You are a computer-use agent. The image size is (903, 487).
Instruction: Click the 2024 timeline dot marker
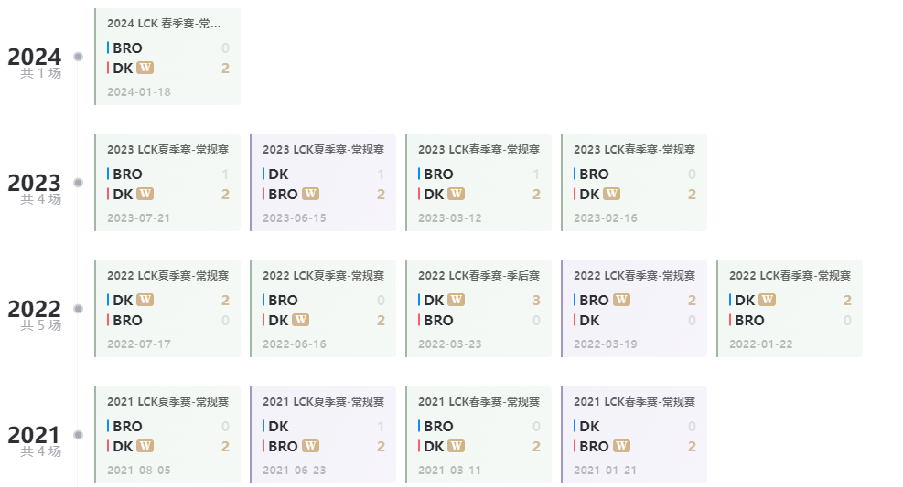click(79, 57)
